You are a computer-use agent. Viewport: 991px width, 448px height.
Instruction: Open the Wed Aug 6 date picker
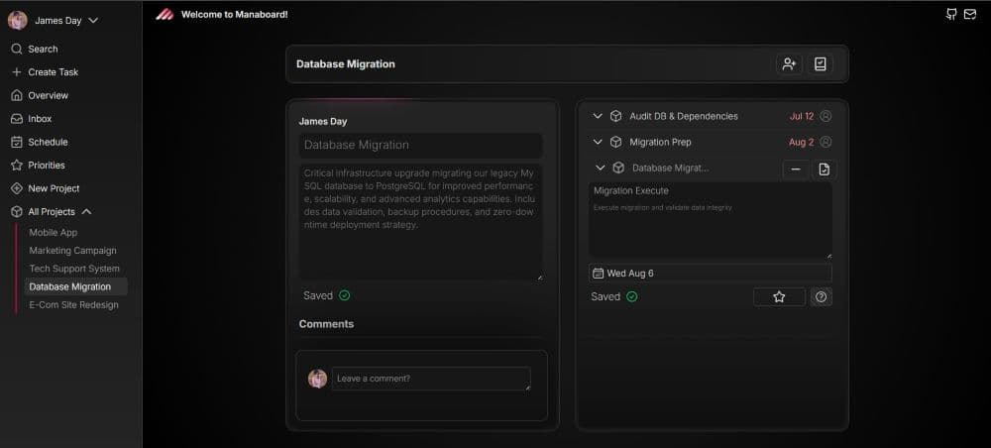point(710,273)
